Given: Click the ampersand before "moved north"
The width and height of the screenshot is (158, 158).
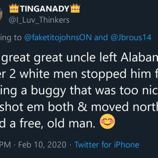Looking at the screenshot, I should (x=82, y=107).
